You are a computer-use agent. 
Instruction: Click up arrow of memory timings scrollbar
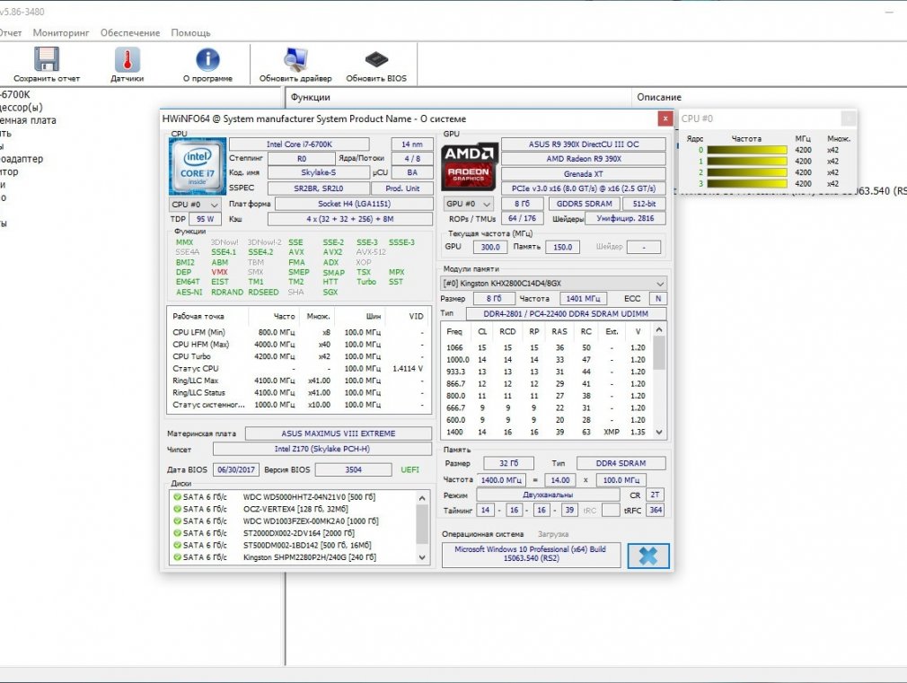pos(659,329)
